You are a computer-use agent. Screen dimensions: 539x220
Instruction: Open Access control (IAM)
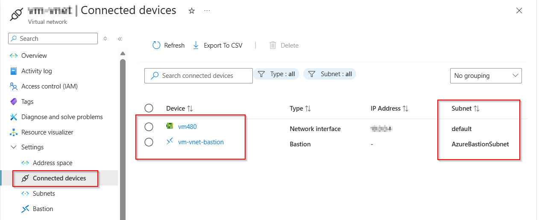[x=50, y=86]
